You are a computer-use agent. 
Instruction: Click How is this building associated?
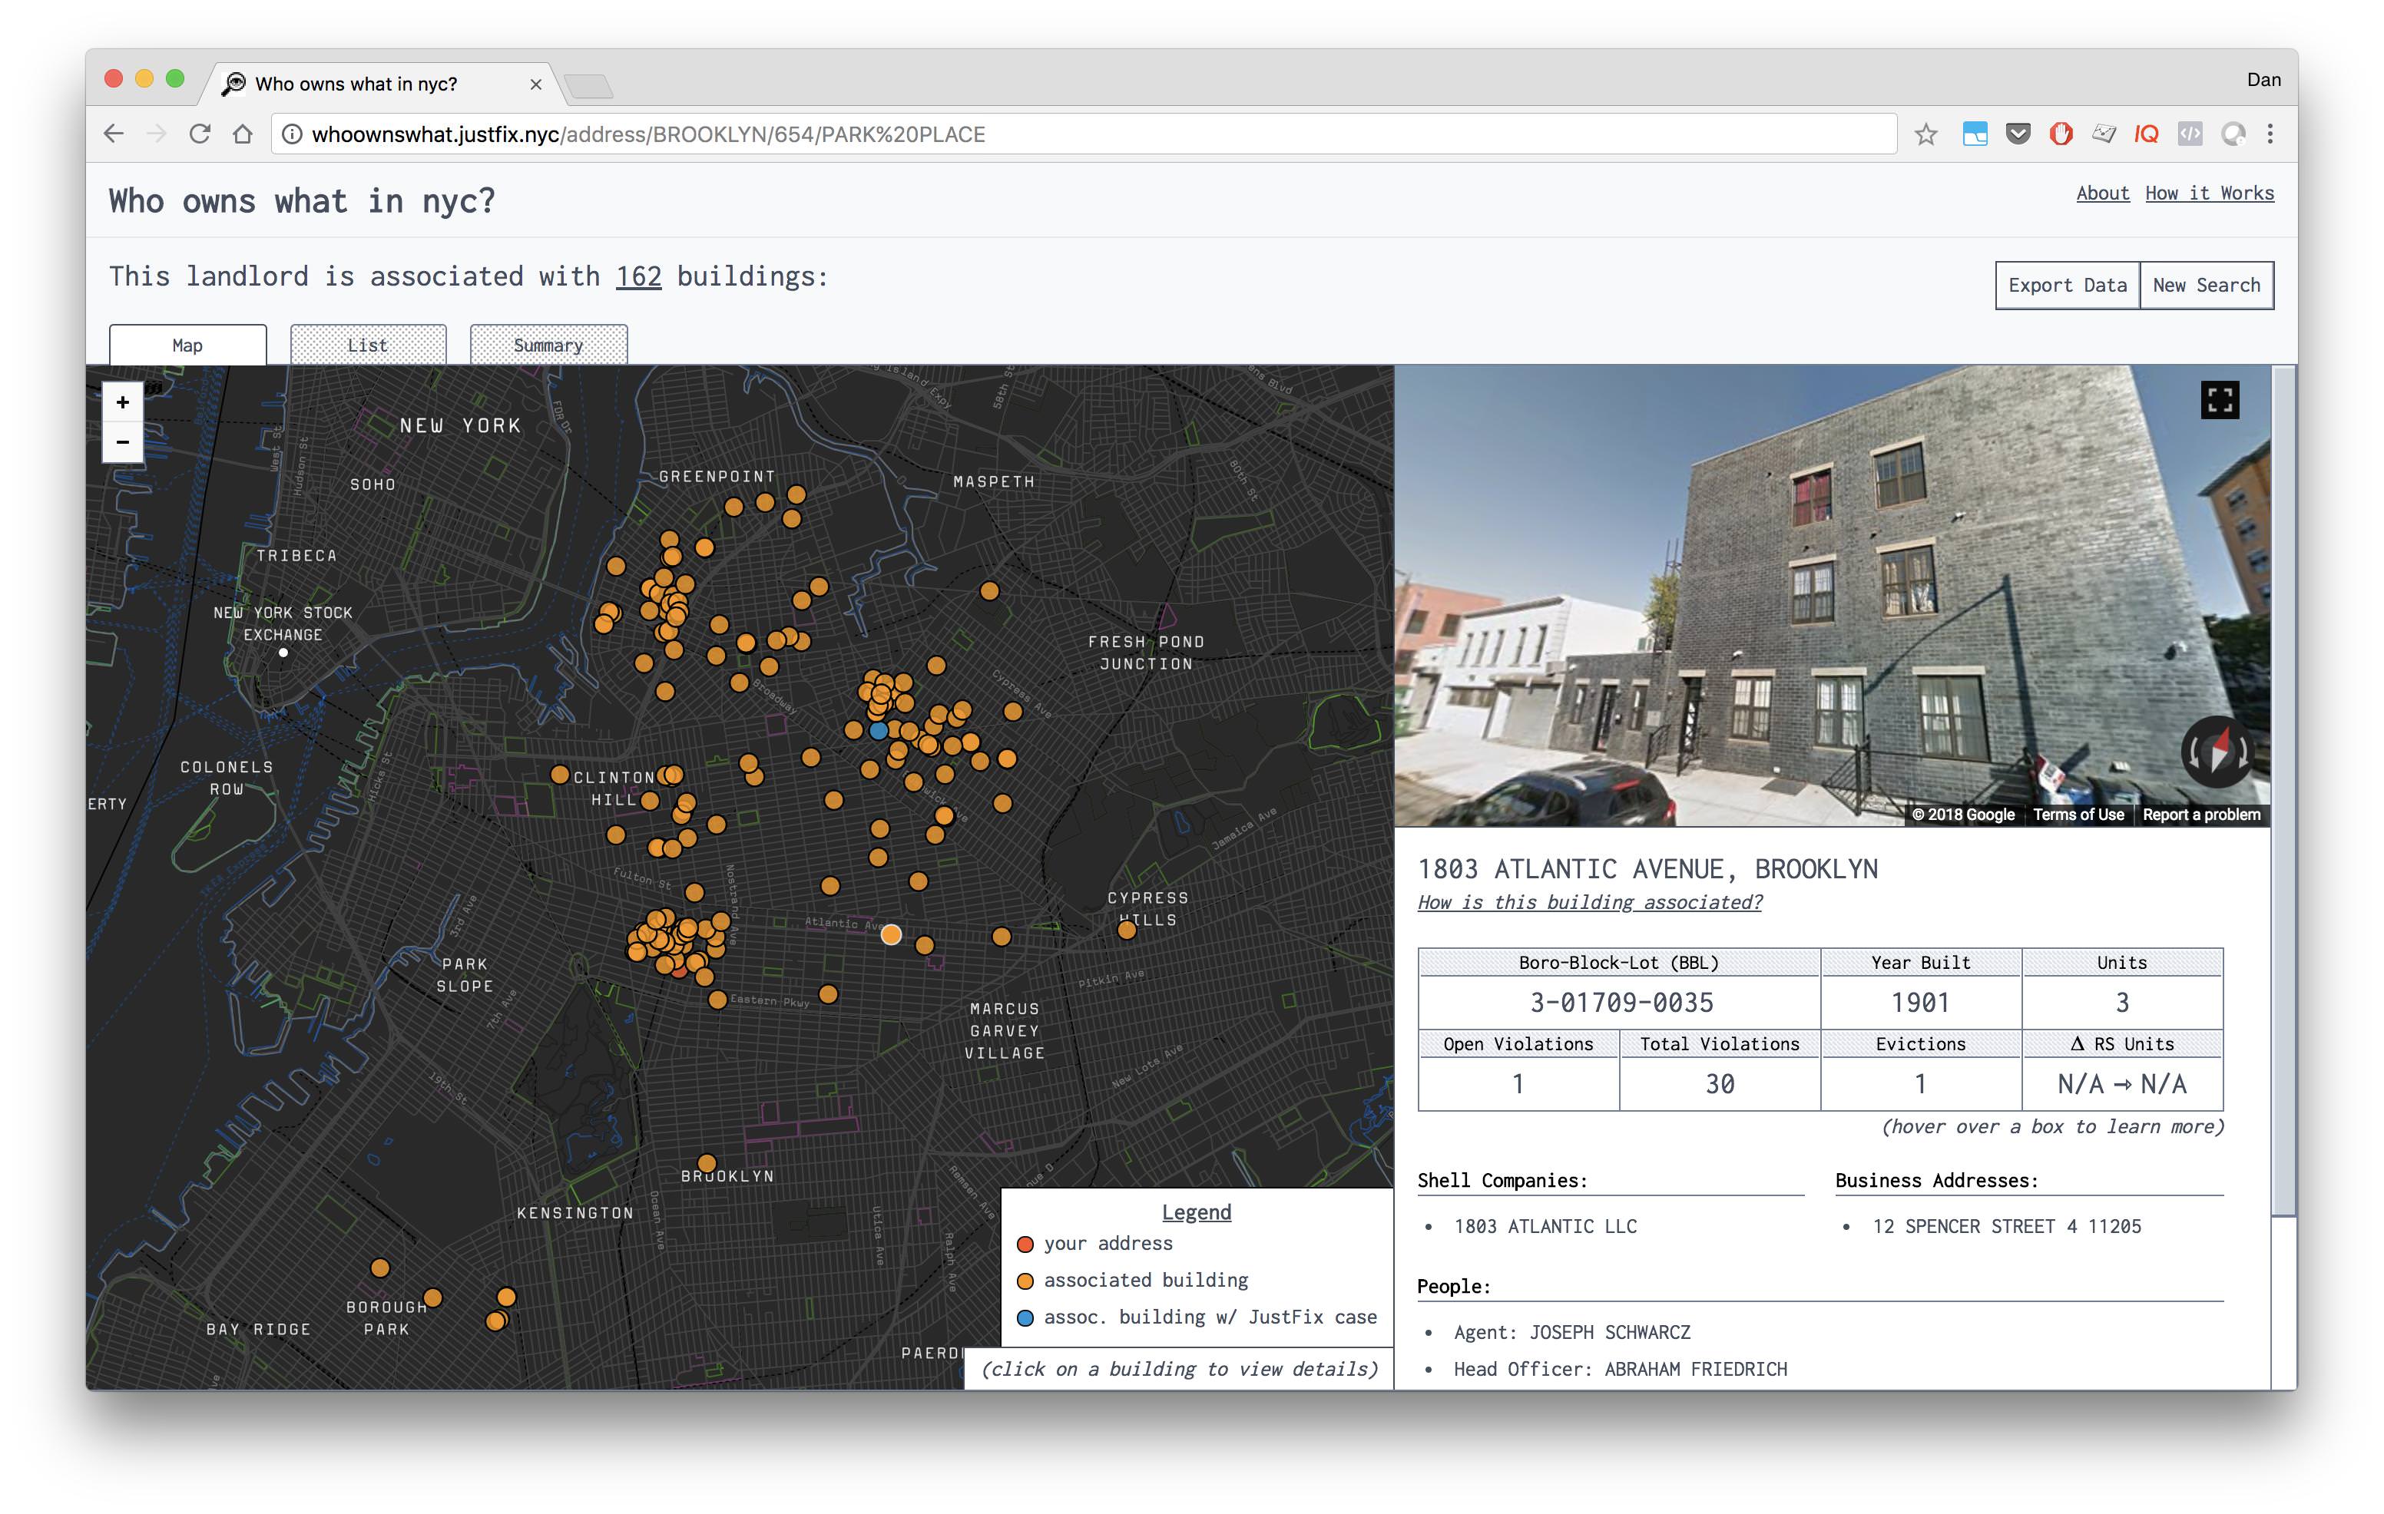pyautogui.click(x=1589, y=902)
